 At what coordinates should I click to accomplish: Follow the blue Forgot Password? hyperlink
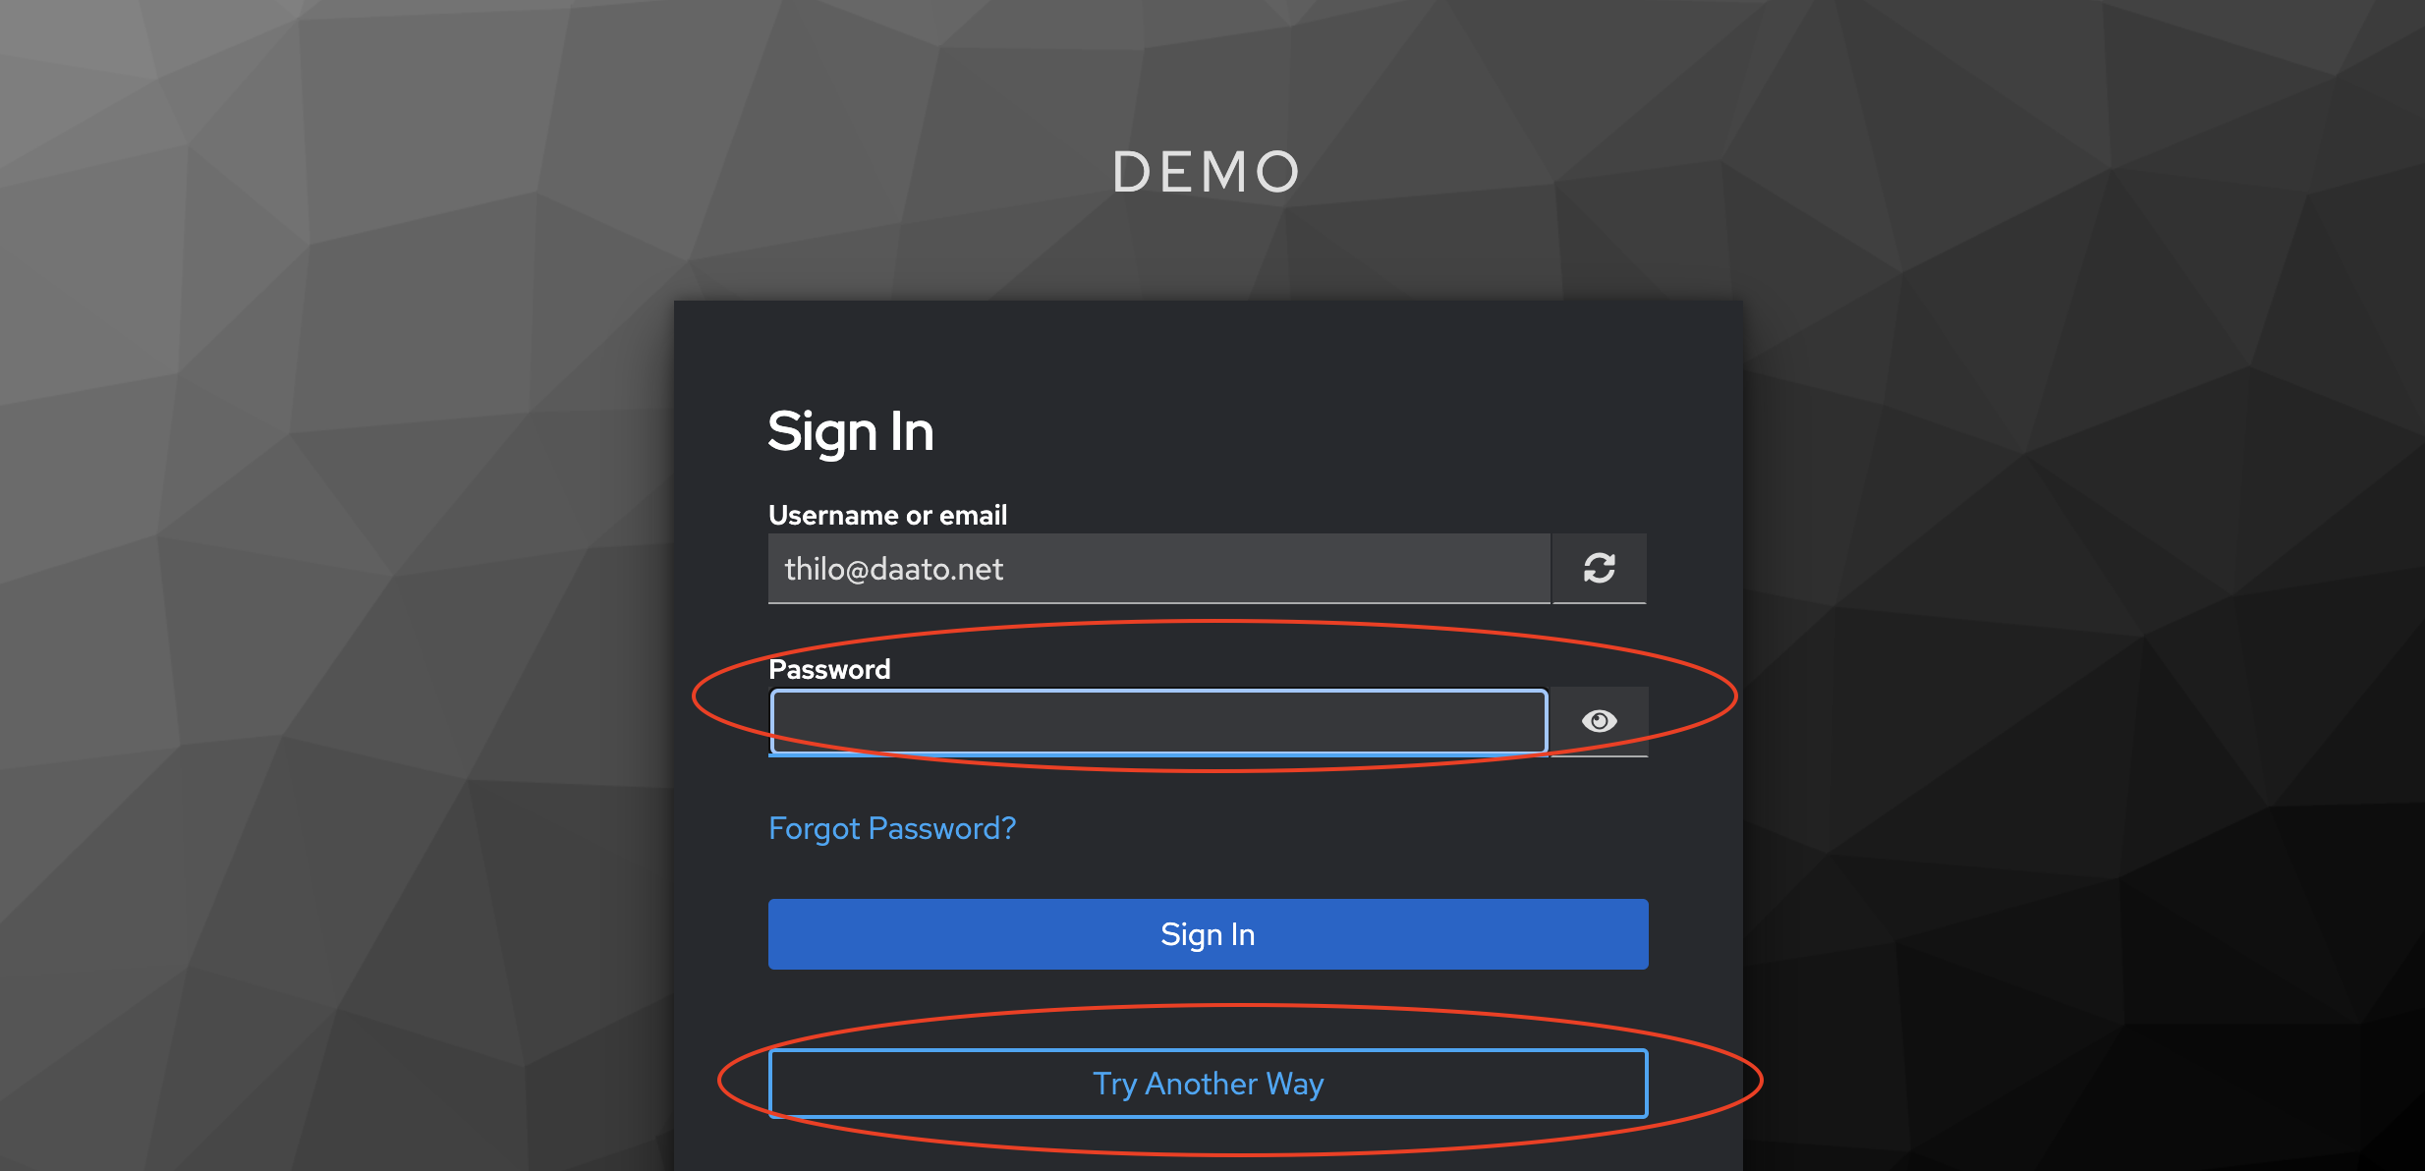tap(891, 828)
